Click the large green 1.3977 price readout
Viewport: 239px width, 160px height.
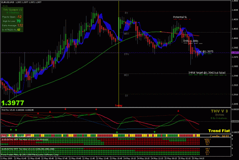[13, 103]
